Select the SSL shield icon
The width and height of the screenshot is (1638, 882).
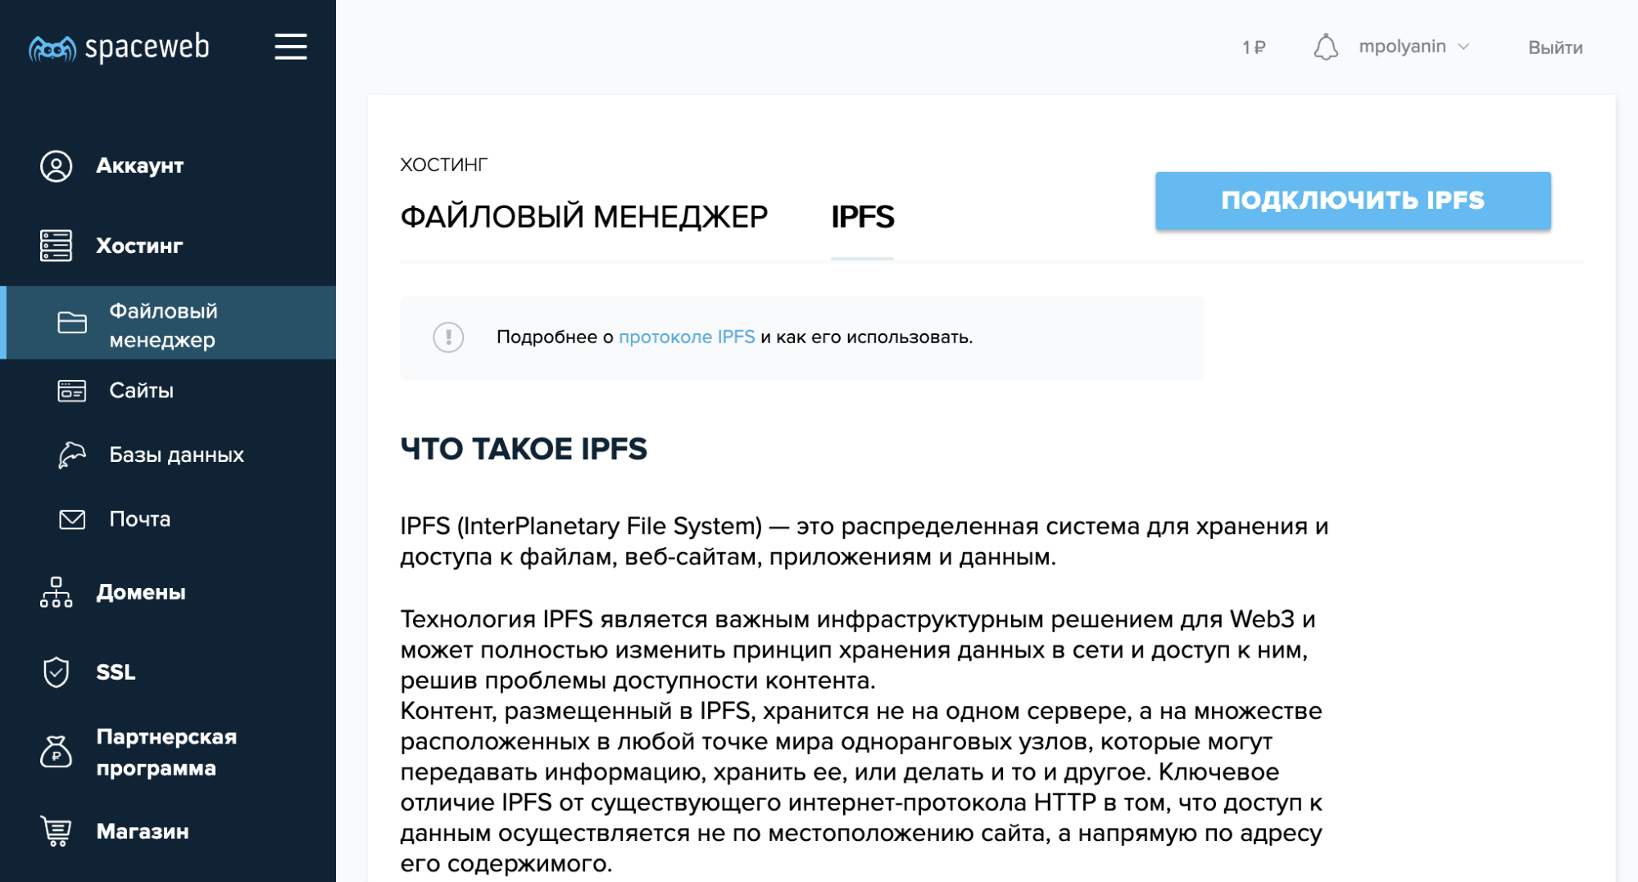coord(54,672)
